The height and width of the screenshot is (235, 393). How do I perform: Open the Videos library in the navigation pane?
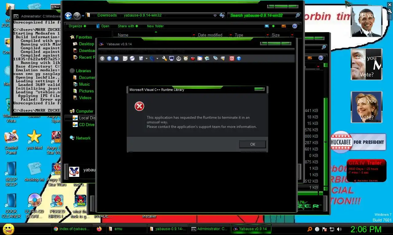[x=85, y=98]
